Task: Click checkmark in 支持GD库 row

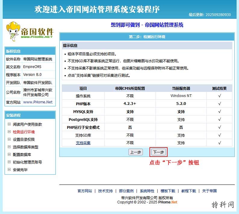Action: [x=219, y=135]
